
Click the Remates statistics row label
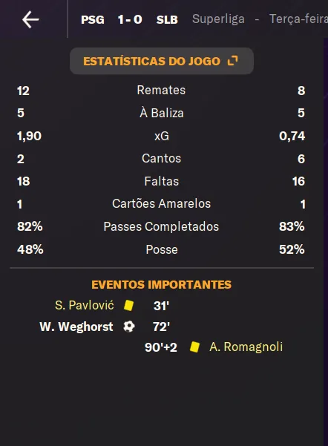point(161,91)
